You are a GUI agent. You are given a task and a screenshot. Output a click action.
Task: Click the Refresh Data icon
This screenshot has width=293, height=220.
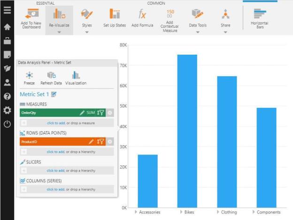[x=51, y=75]
